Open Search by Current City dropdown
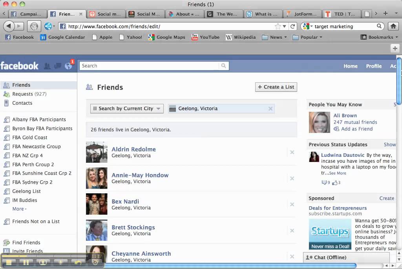 pos(127,109)
